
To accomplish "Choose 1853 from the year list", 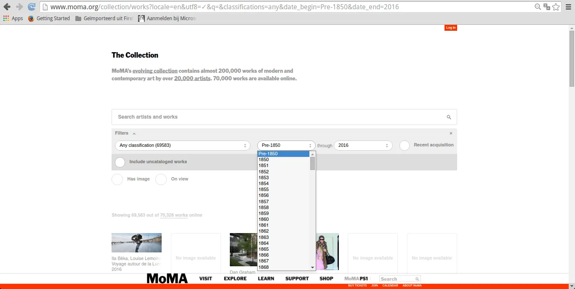I will point(284,178).
